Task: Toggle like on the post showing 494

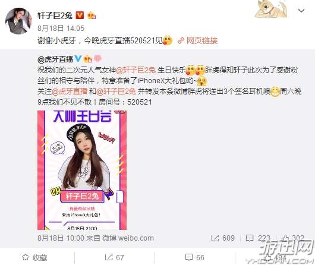Action: [x=275, y=257]
